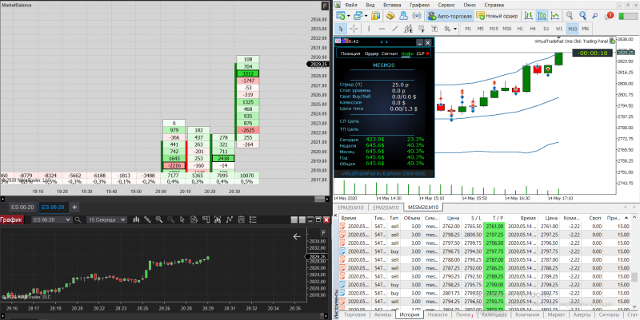Open the Графики menu
Screen dimensions: 640x320
(x=420, y=5)
